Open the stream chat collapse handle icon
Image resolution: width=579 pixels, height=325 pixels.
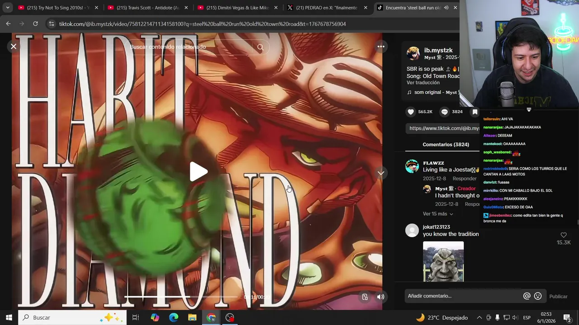529,110
